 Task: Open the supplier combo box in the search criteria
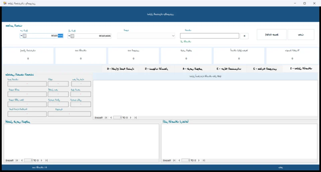tap(146, 36)
